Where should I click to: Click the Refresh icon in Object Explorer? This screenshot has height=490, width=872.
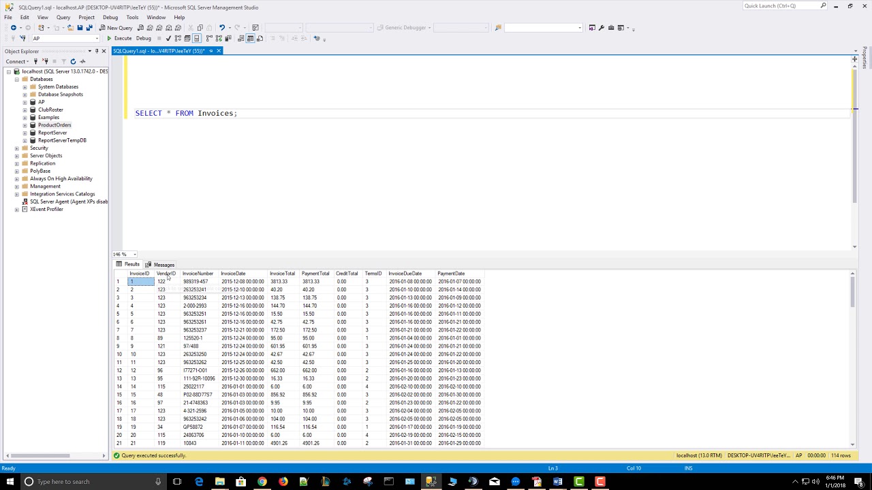click(x=73, y=61)
